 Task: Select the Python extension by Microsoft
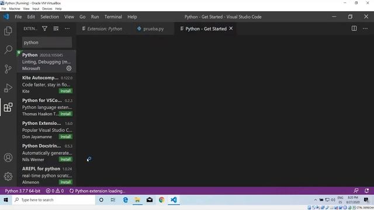point(47,61)
